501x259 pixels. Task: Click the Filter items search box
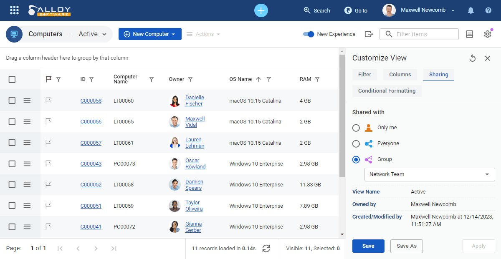click(419, 34)
